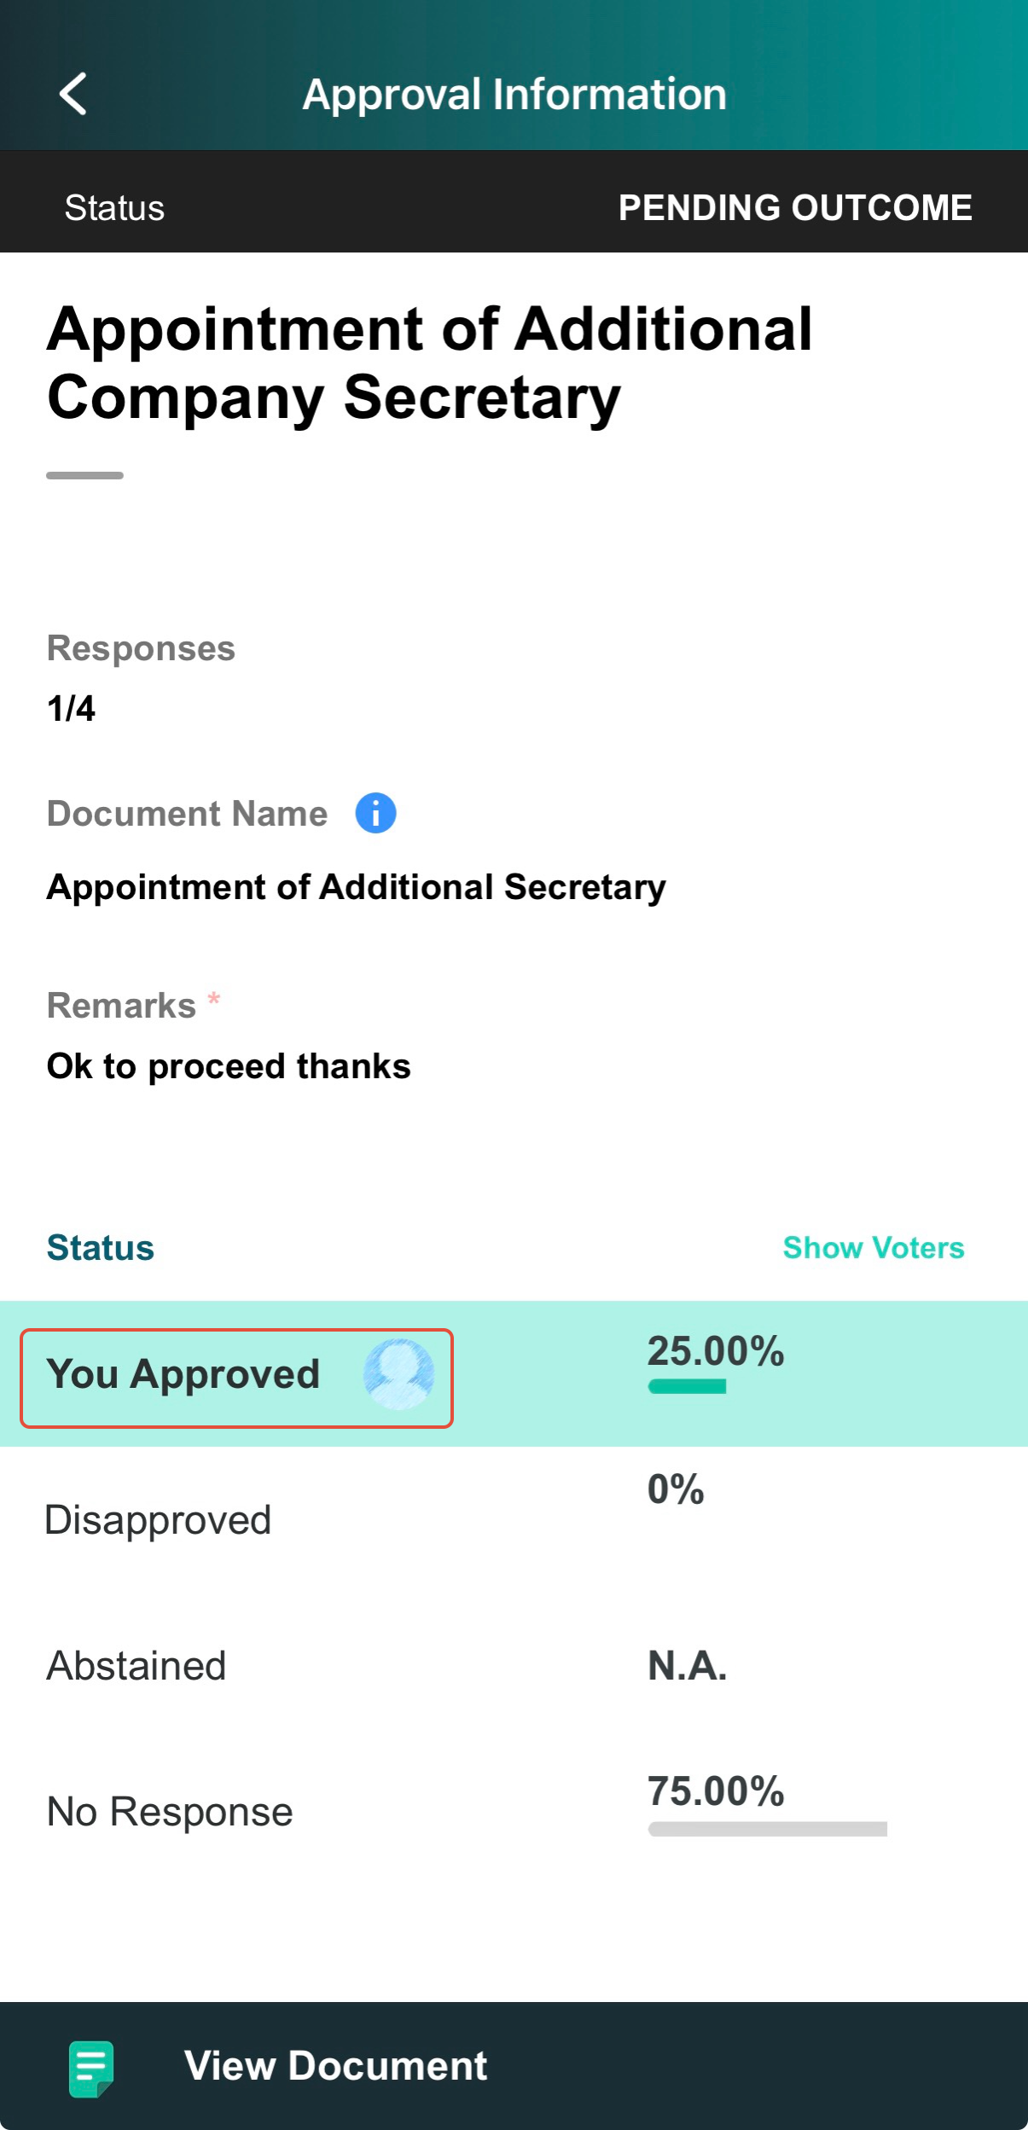Open View Document button

coord(514,2065)
